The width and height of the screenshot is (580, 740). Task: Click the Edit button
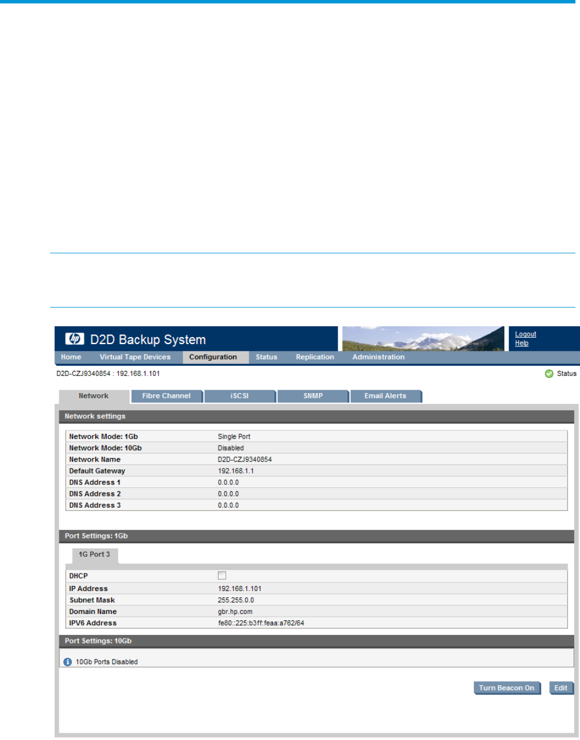click(561, 688)
